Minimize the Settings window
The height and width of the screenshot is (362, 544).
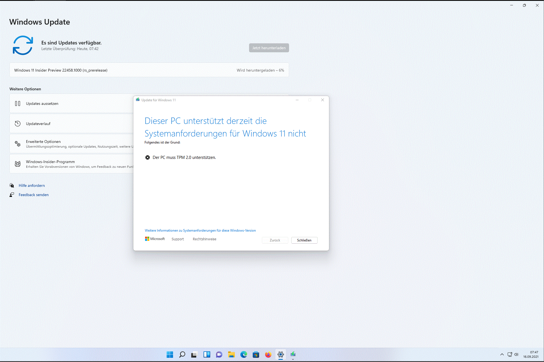tap(512, 5)
